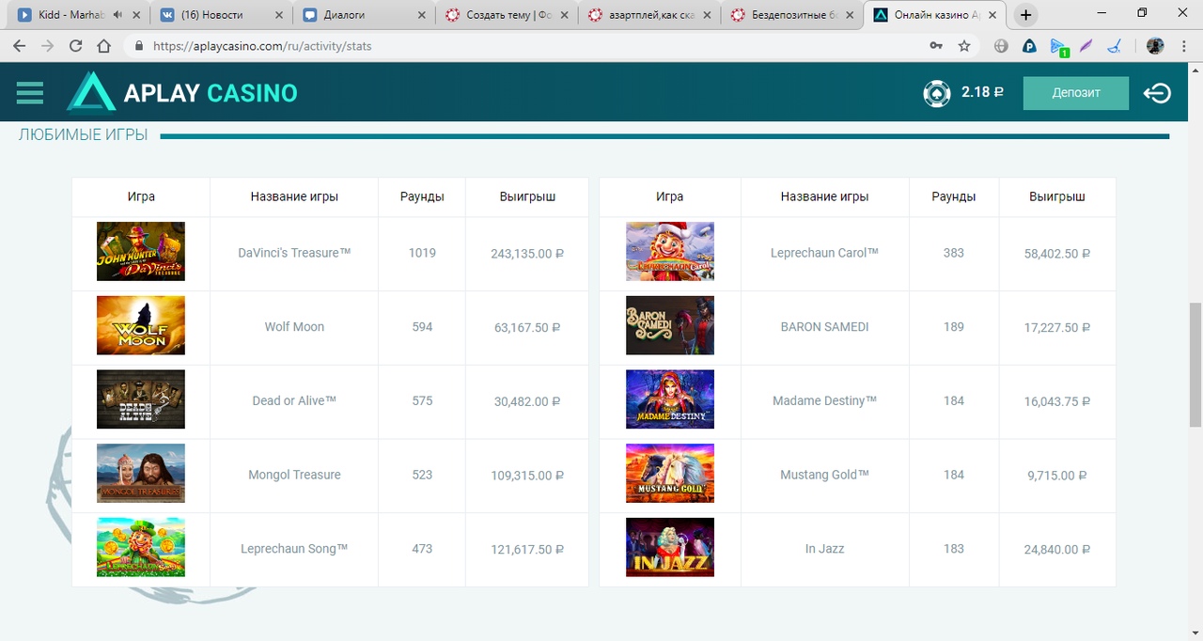Click the Dead or Alive™ game name
The width and height of the screenshot is (1203, 641).
coord(294,400)
